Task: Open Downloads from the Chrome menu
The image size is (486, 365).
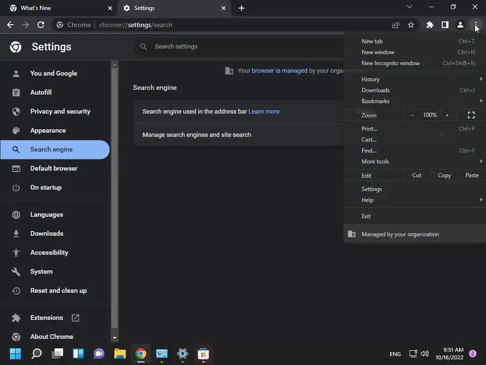Action: 415,90
